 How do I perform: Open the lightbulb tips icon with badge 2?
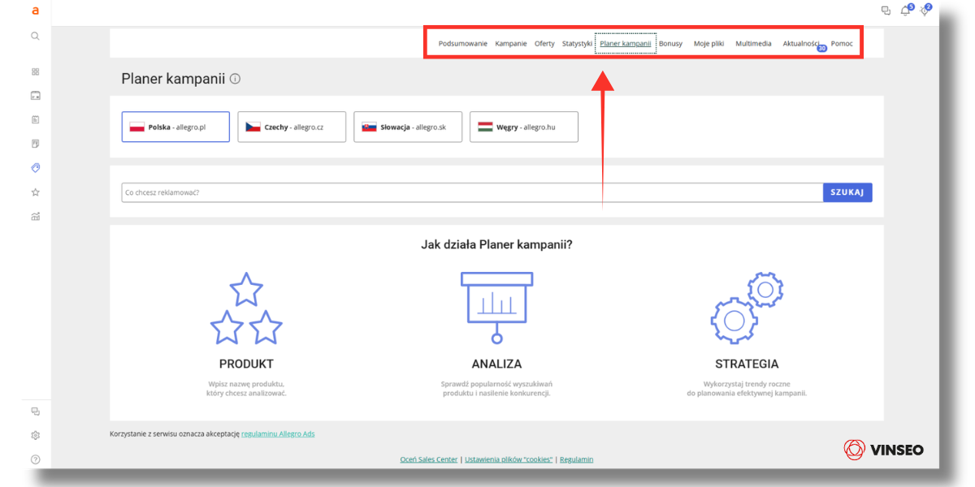point(925,10)
